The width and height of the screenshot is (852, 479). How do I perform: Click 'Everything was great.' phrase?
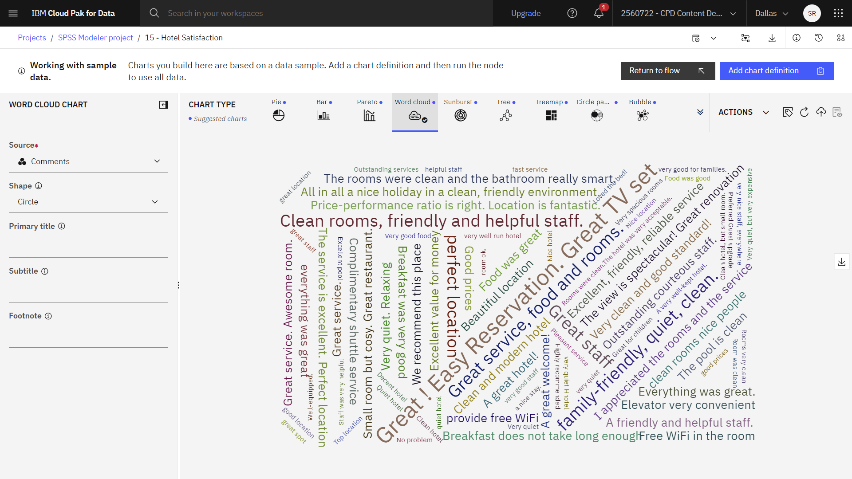point(697,392)
